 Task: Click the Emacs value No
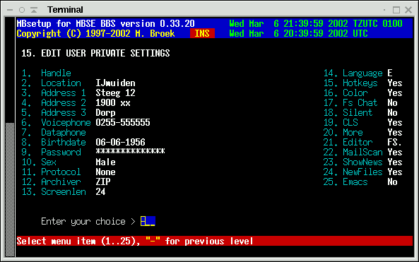coord(393,181)
